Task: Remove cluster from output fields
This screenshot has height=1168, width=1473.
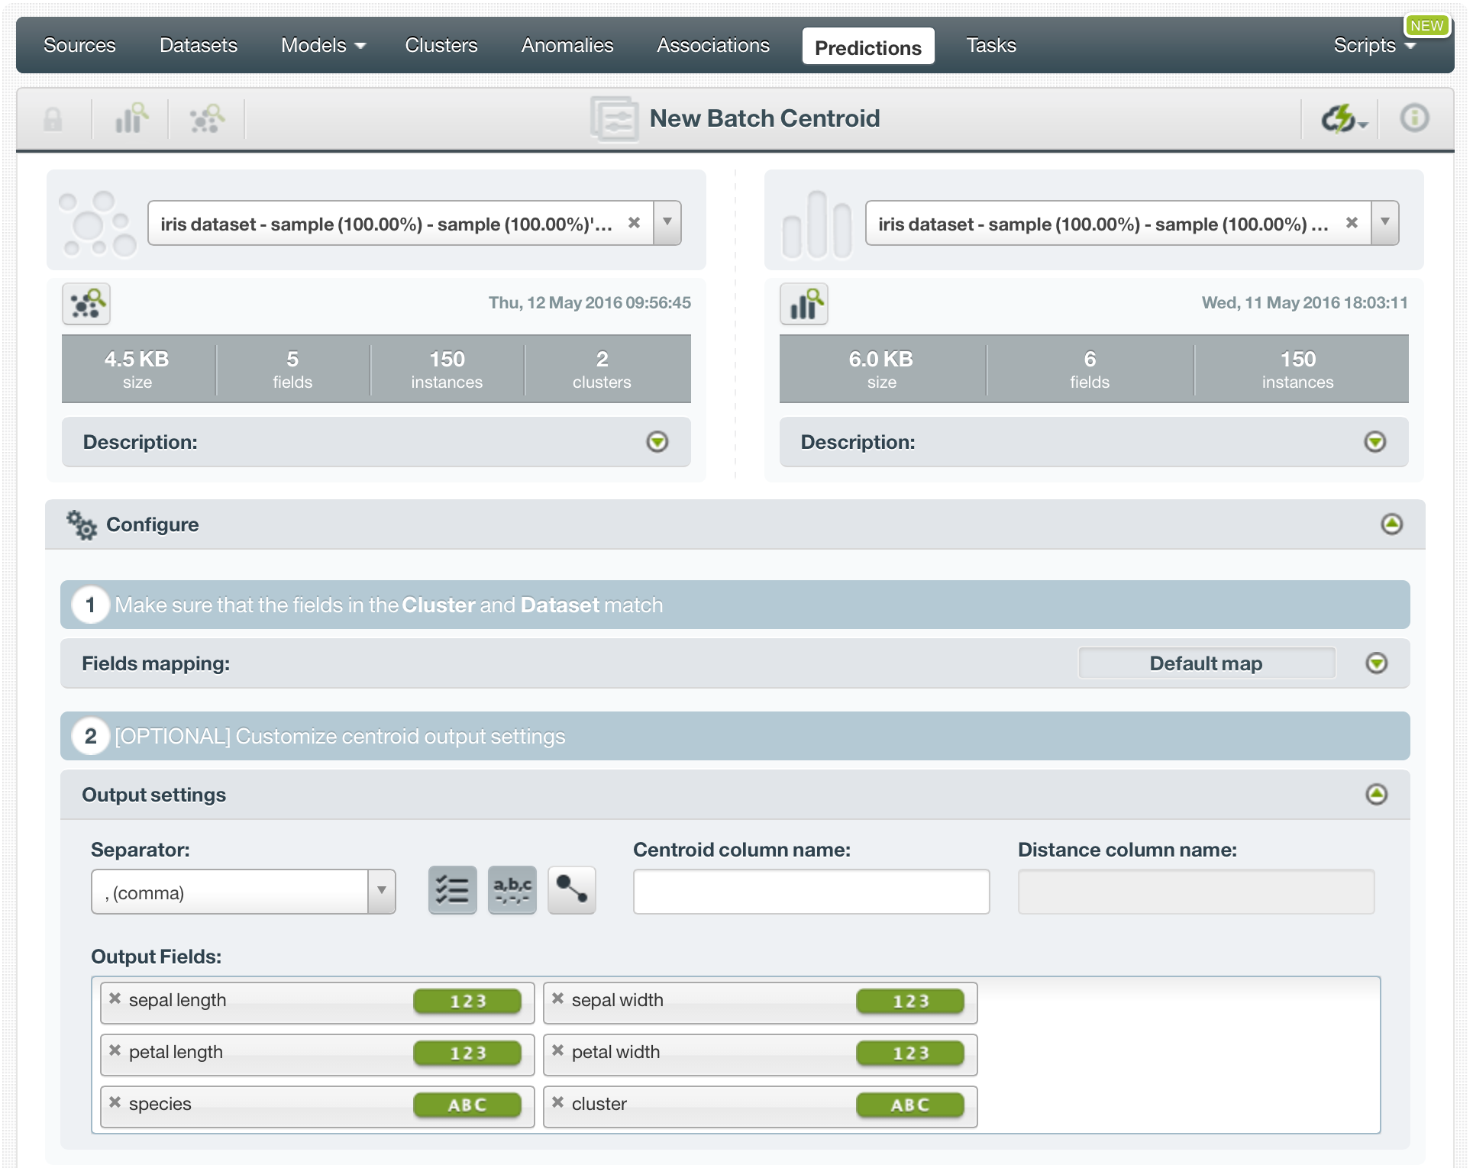Action: 558,1102
